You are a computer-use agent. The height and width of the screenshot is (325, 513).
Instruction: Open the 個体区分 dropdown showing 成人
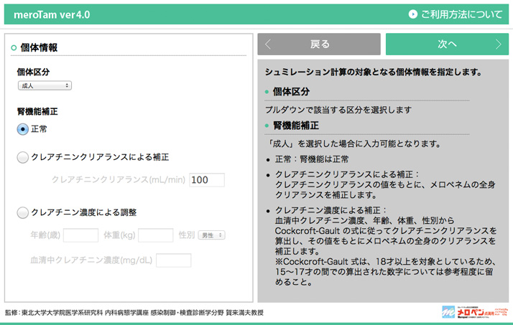point(45,85)
